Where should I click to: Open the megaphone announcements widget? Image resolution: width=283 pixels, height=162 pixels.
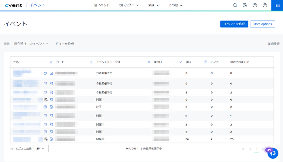(x=273, y=153)
